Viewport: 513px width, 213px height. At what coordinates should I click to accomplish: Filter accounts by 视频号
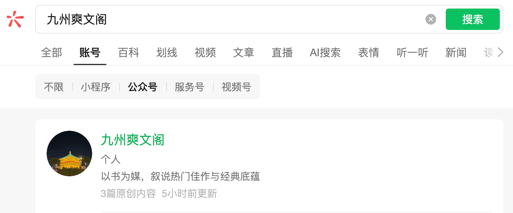tap(237, 87)
